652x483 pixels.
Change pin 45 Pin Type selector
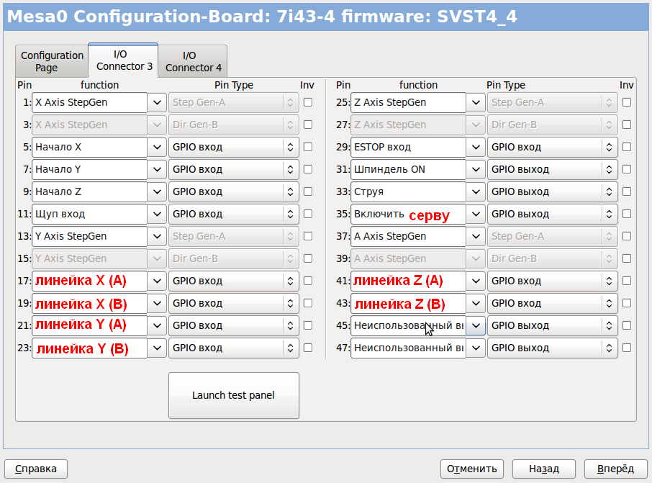click(x=552, y=325)
